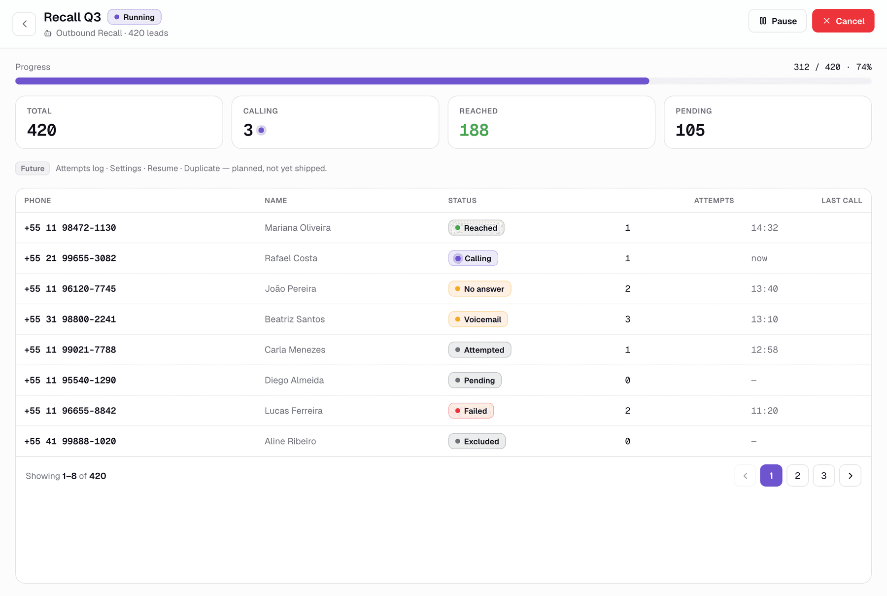Click the pulsing Calling indicator dot
The image size is (887, 596).
261,130
